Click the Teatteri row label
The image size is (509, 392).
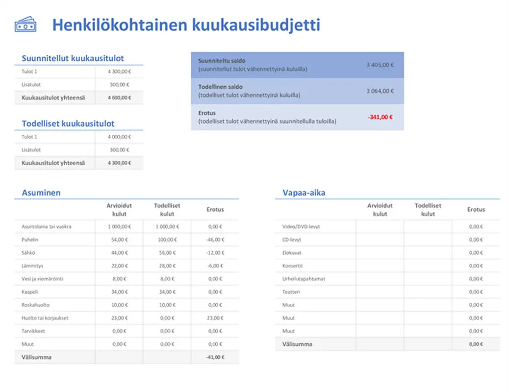[291, 292]
